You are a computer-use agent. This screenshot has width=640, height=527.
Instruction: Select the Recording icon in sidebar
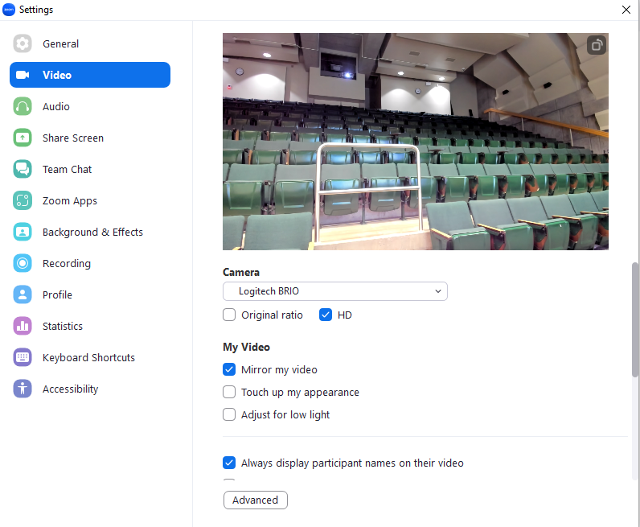click(23, 263)
